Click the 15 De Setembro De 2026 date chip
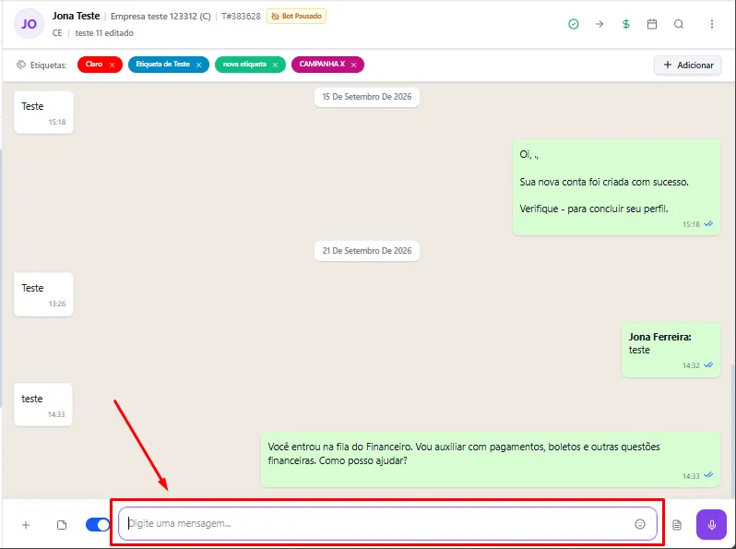This screenshot has height=549, width=736. pyautogui.click(x=366, y=97)
